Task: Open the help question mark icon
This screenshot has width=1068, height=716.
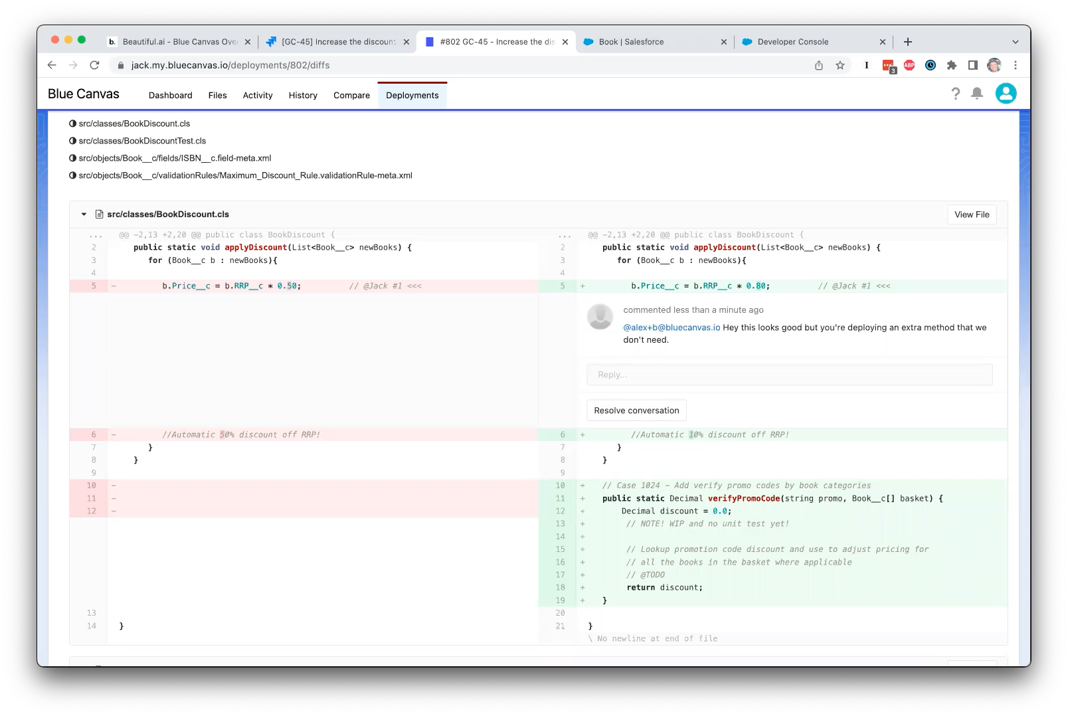Action: [x=955, y=94]
